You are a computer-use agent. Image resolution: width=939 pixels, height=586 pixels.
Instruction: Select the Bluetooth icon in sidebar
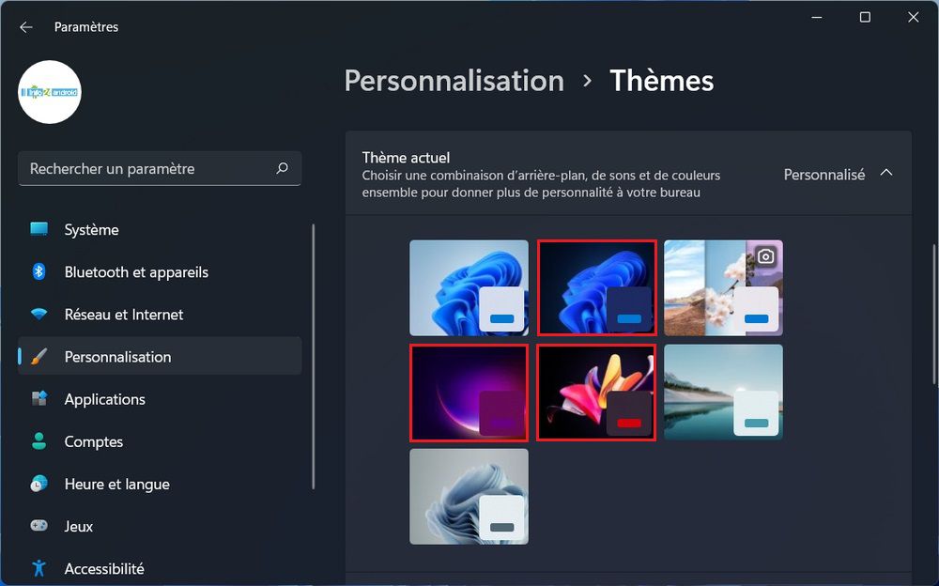coord(38,271)
